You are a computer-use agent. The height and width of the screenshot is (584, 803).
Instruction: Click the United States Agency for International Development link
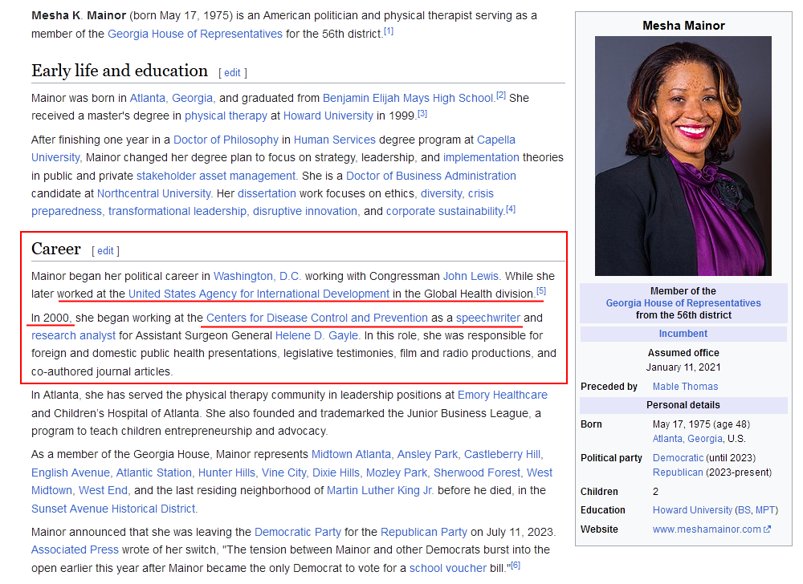259,294
